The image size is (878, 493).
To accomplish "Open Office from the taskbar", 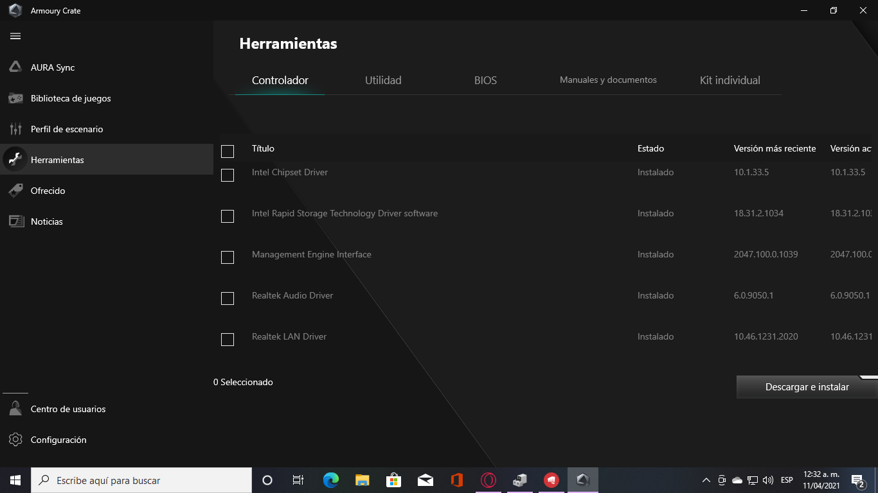I will (457, 480).
